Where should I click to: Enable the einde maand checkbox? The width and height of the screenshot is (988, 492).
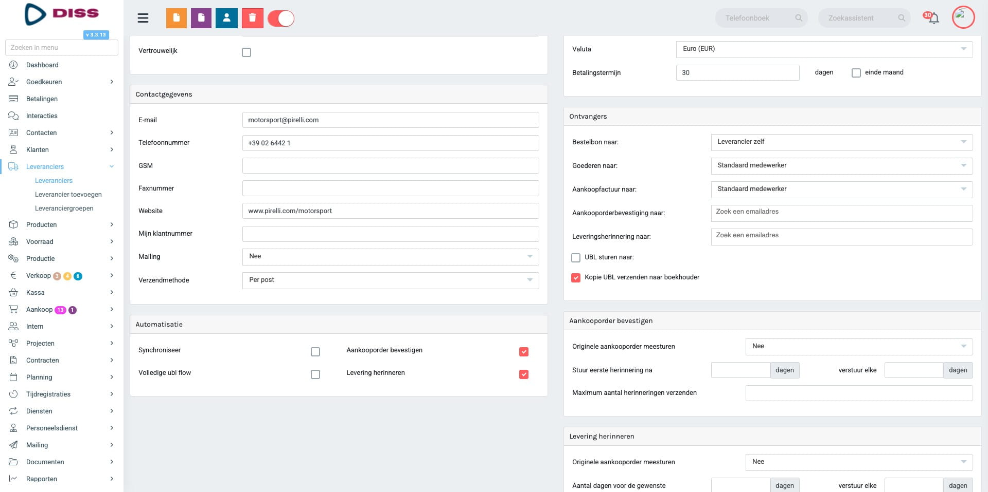[x=856, y=73]
